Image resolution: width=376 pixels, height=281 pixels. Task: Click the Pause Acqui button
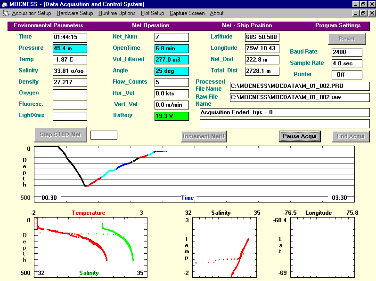pos(300,136)
